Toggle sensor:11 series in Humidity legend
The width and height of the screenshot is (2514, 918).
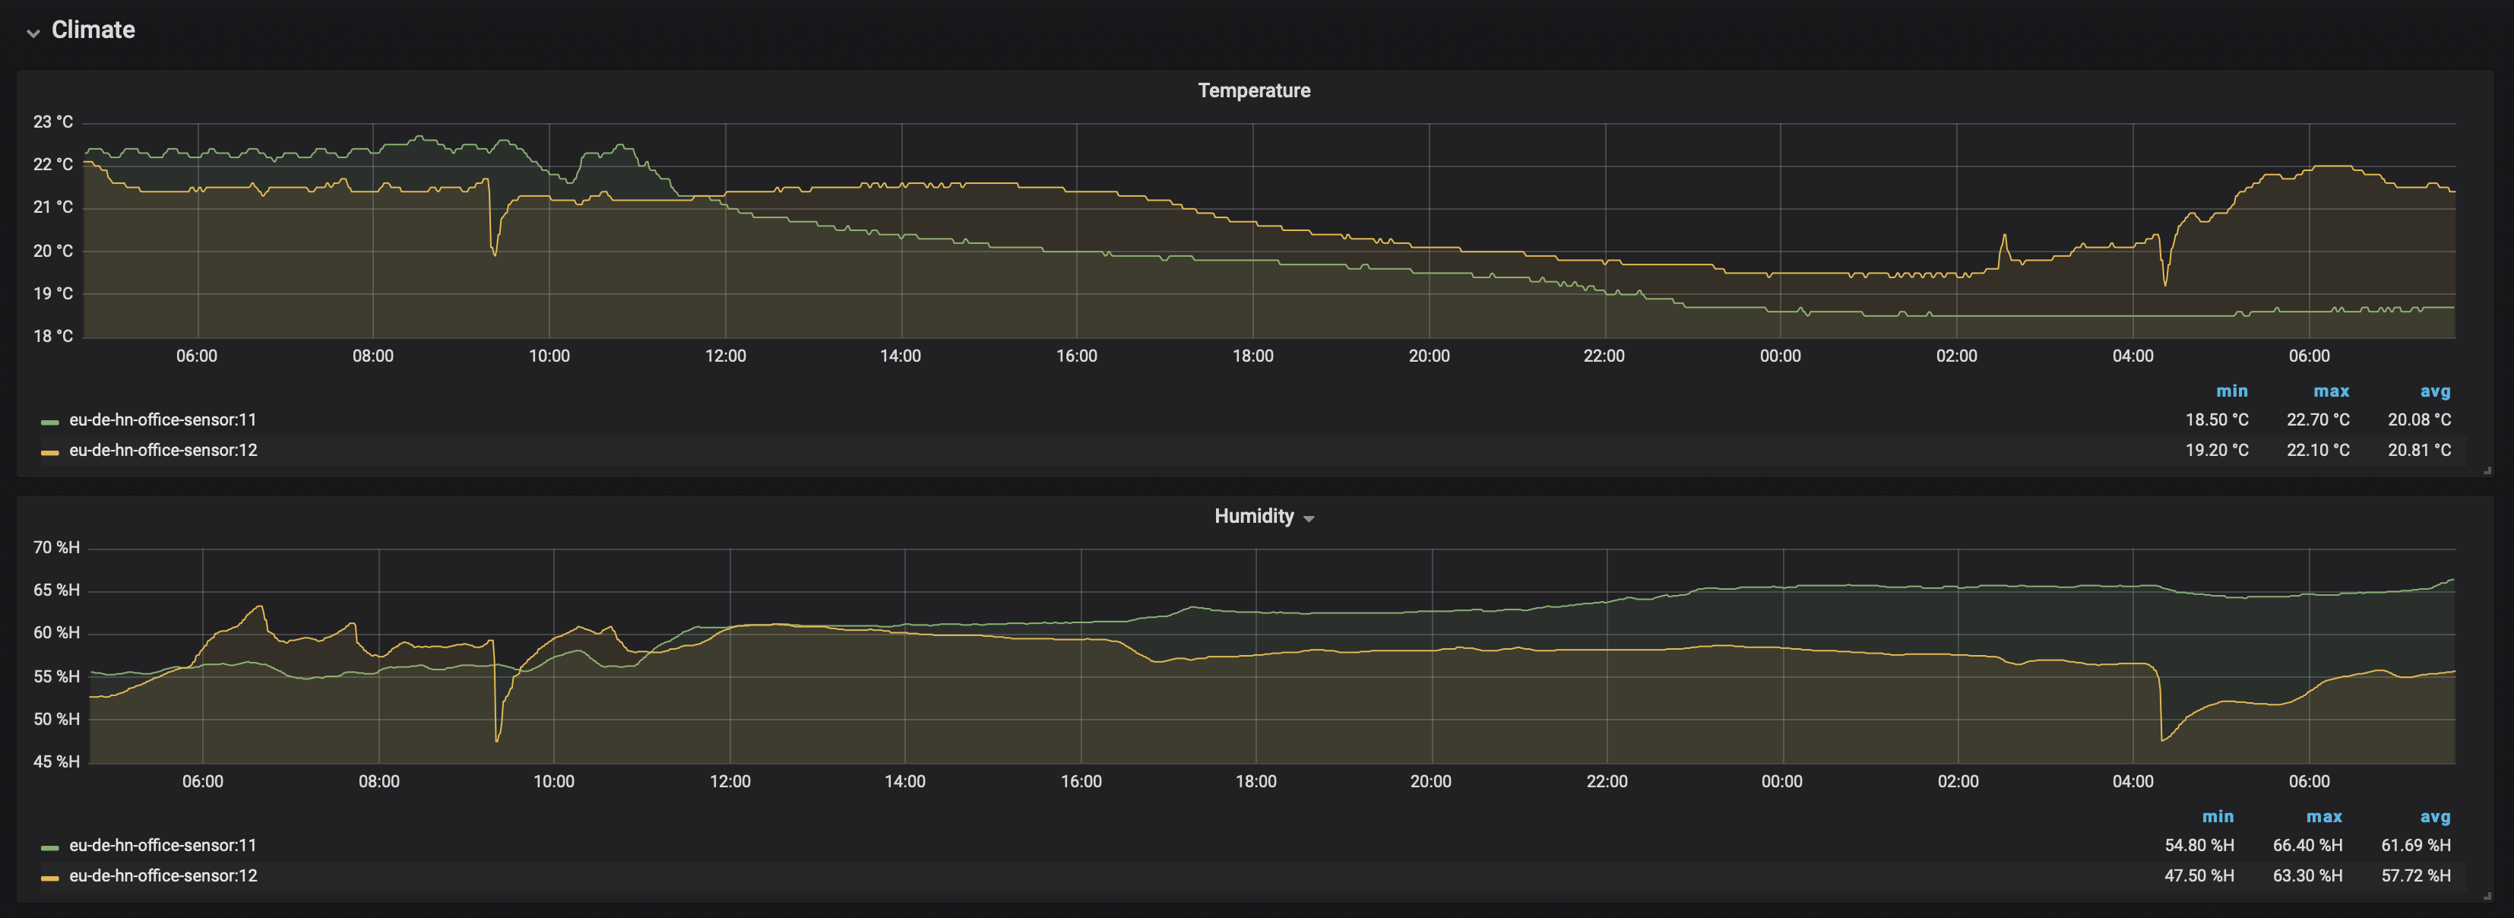coord(162,846)
